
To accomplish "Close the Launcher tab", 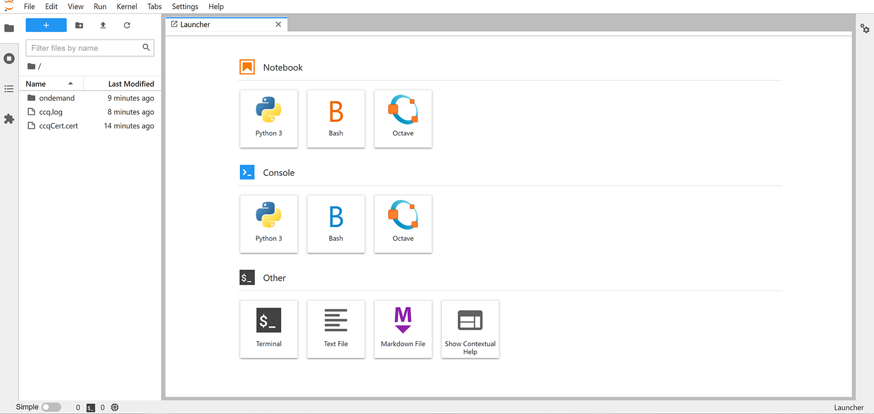I will click(278, 25).
